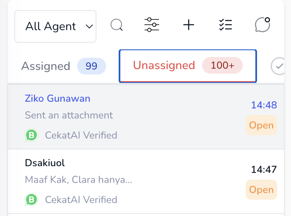Switch to the Assigned tab

46,66
